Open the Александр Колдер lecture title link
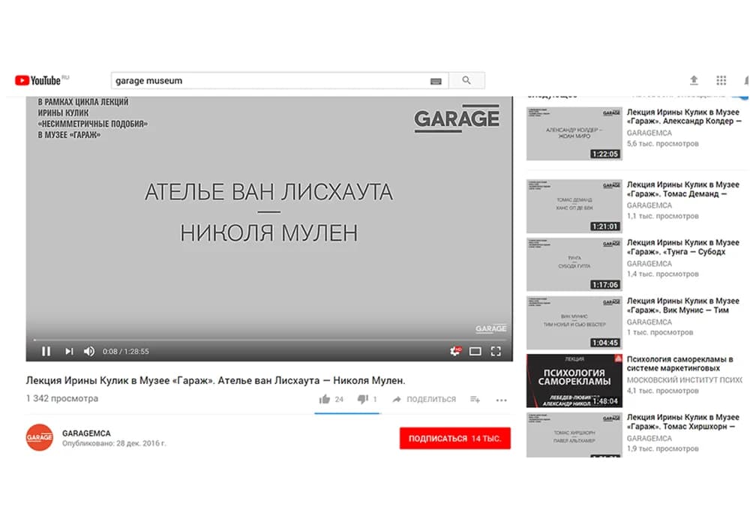This screenshot has height=525, width=750. point(684,117)
